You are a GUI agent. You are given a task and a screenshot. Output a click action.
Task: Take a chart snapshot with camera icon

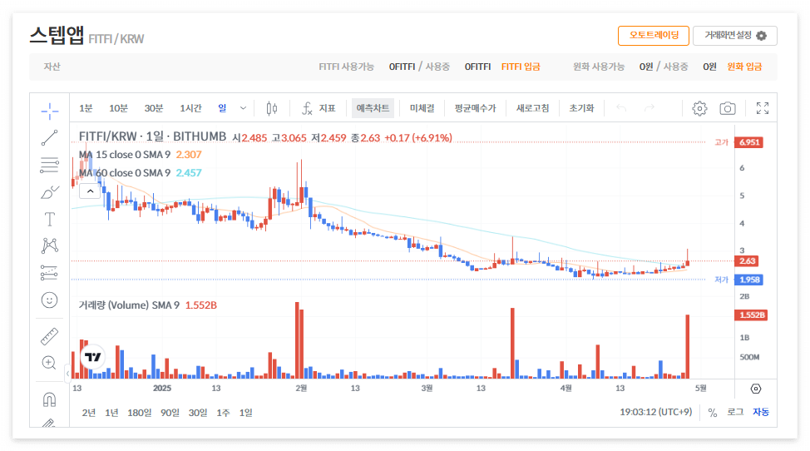click(x=728, y=108)
